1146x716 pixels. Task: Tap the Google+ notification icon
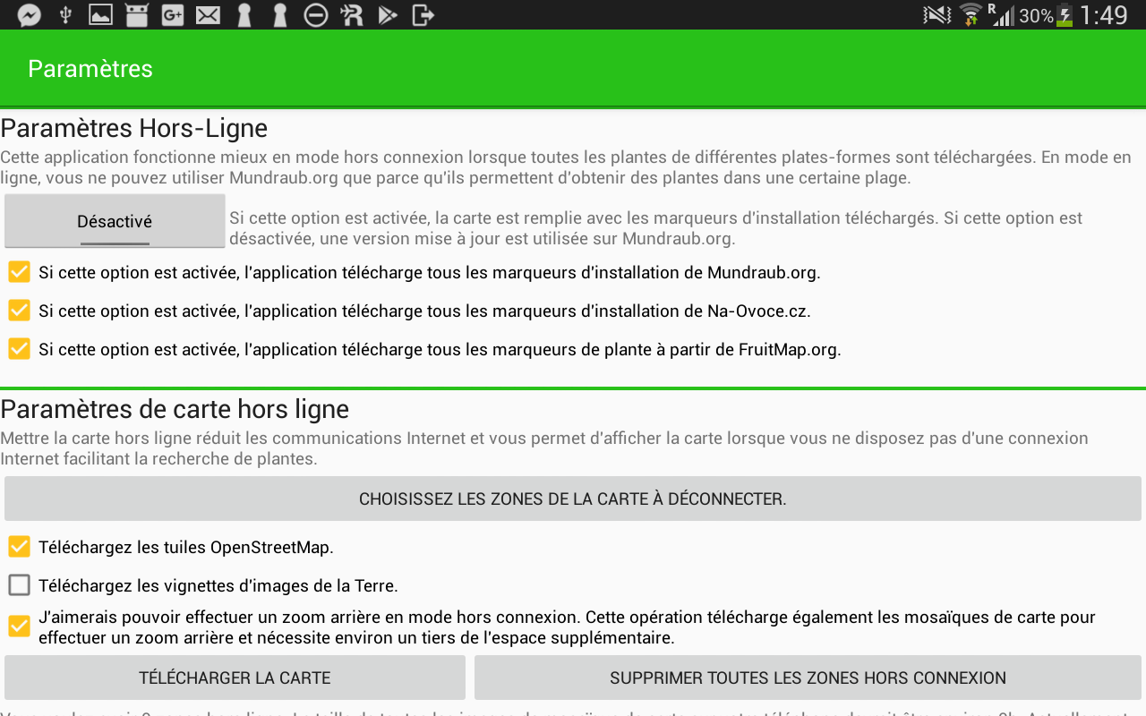(172, 15)
